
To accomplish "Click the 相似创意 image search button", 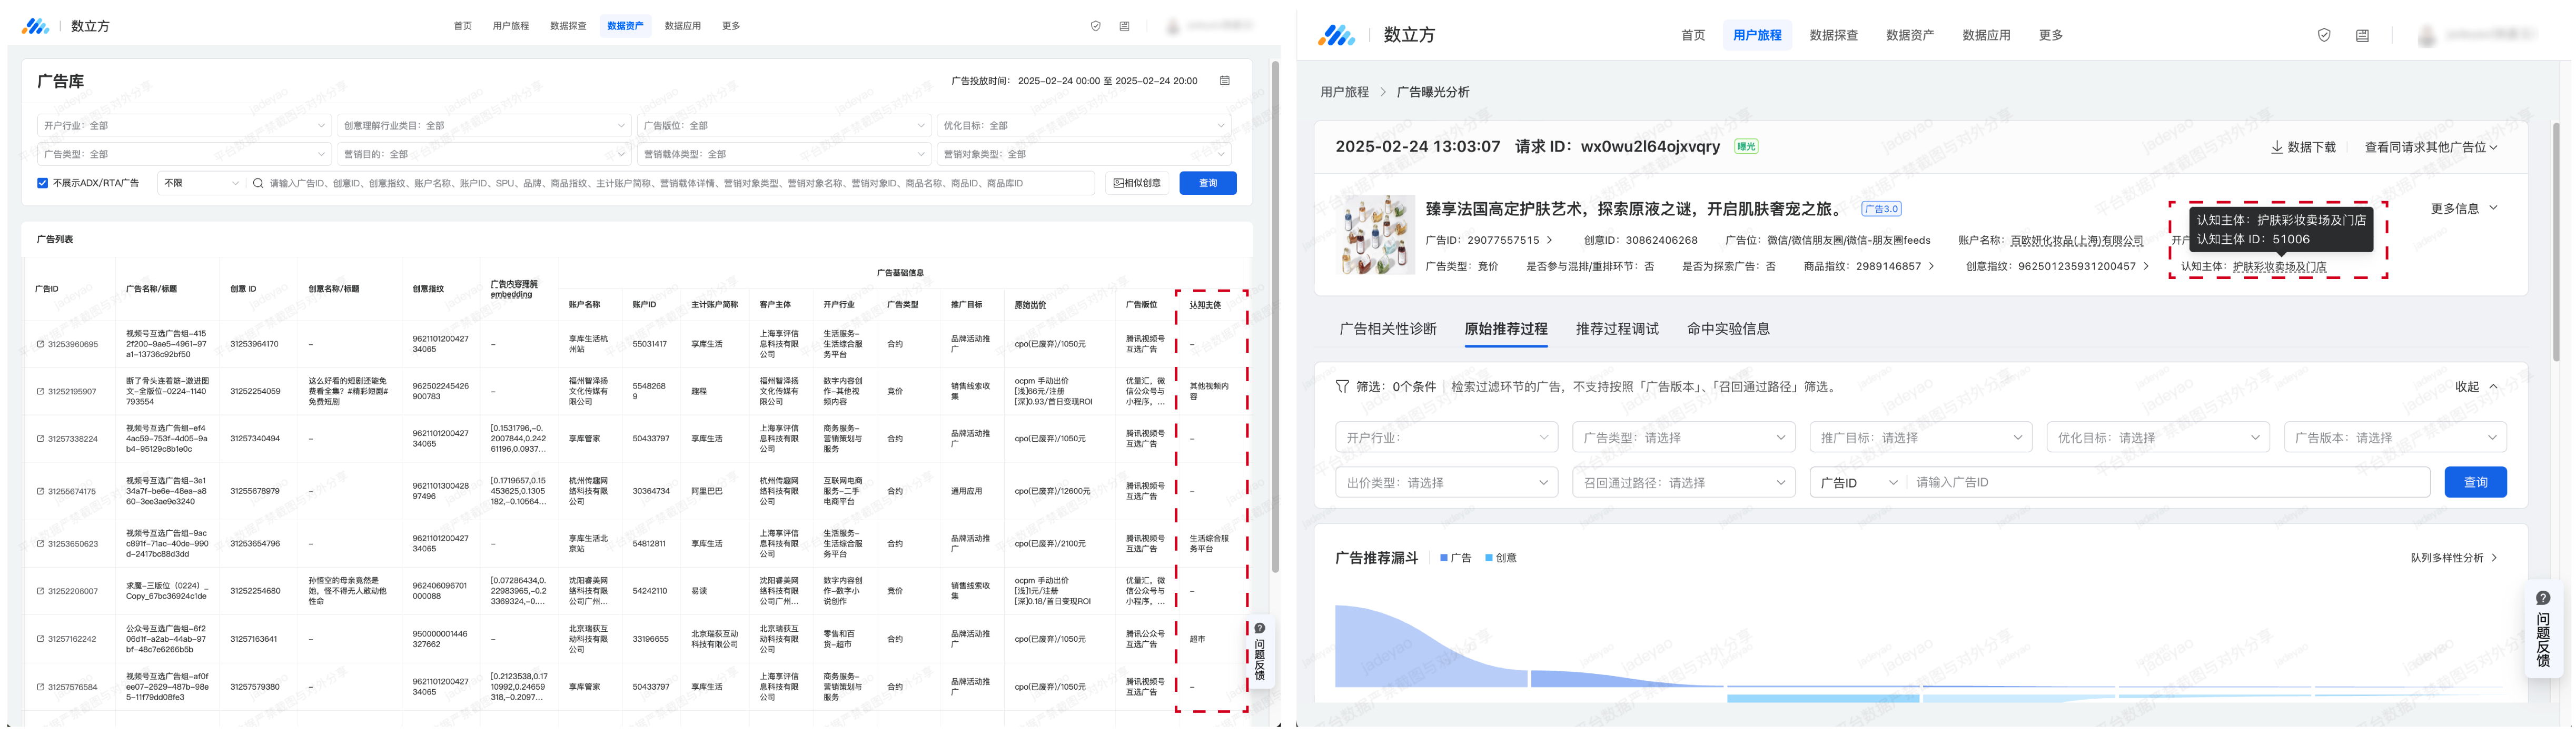I will click(x=1138, y=183).
